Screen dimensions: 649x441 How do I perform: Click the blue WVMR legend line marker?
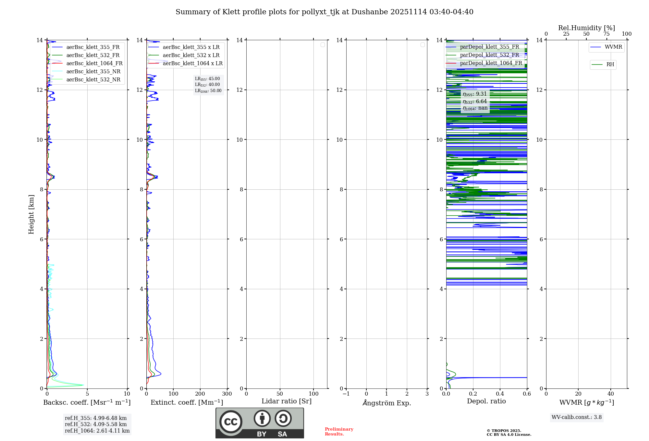[x=595, y=47]
